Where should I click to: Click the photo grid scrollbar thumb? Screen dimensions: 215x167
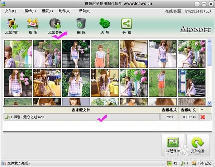pos(209,54)
